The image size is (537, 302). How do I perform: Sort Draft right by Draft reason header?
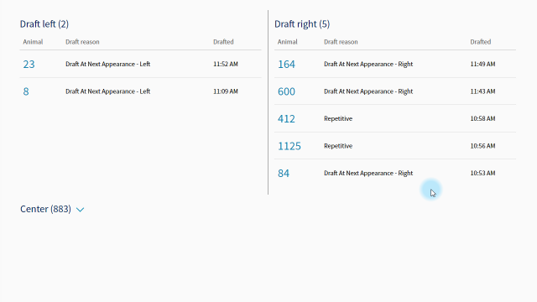[x=341, y=42]
